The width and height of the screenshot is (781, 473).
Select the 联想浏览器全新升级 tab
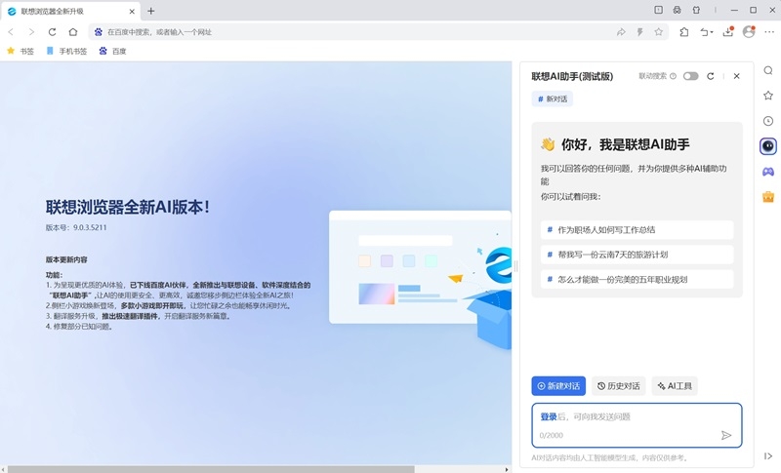69,11
